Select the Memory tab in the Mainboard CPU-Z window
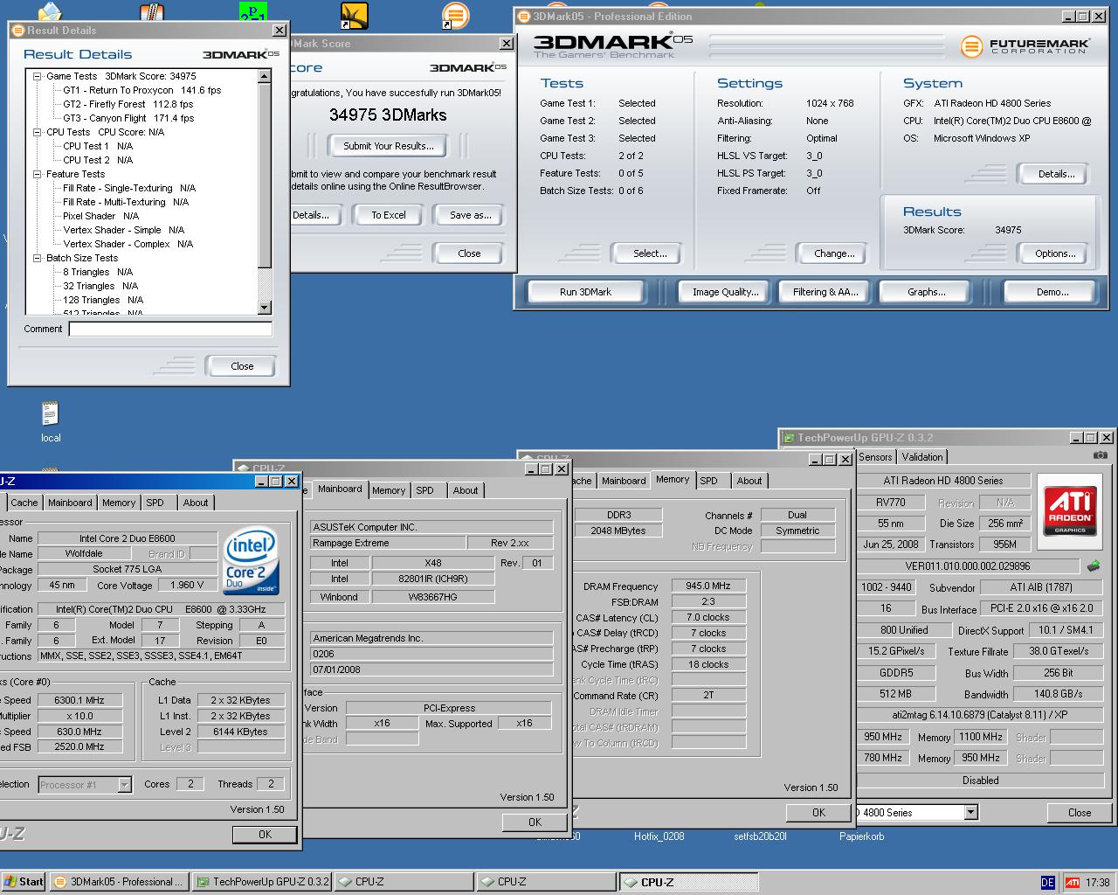This screenshot has width=1118, height=895. (x=389, y=490)
